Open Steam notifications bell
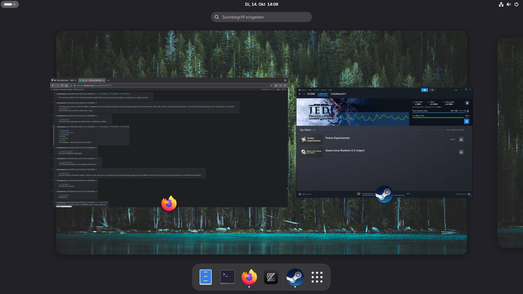 point(432,90)
